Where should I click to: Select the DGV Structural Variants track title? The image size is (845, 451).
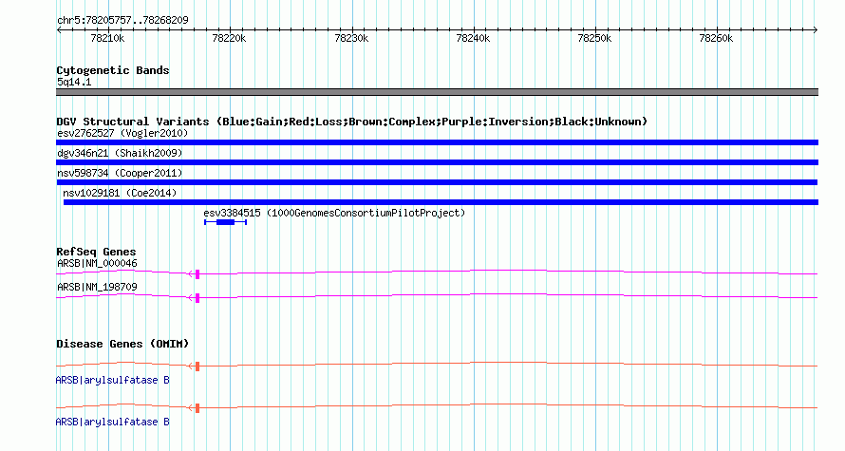(352, 122)
